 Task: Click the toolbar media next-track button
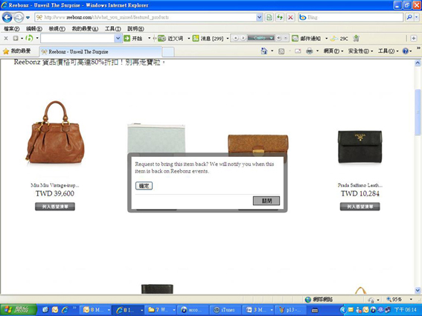(x=243, y=38)
